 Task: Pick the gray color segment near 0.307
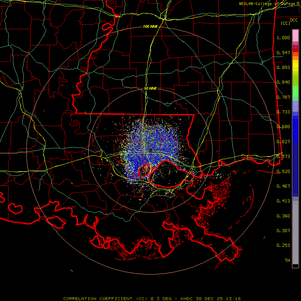point(295,232)
